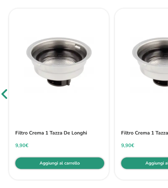Click the 9,90€ price on first card
168x188 pixels.
[22, 145]
